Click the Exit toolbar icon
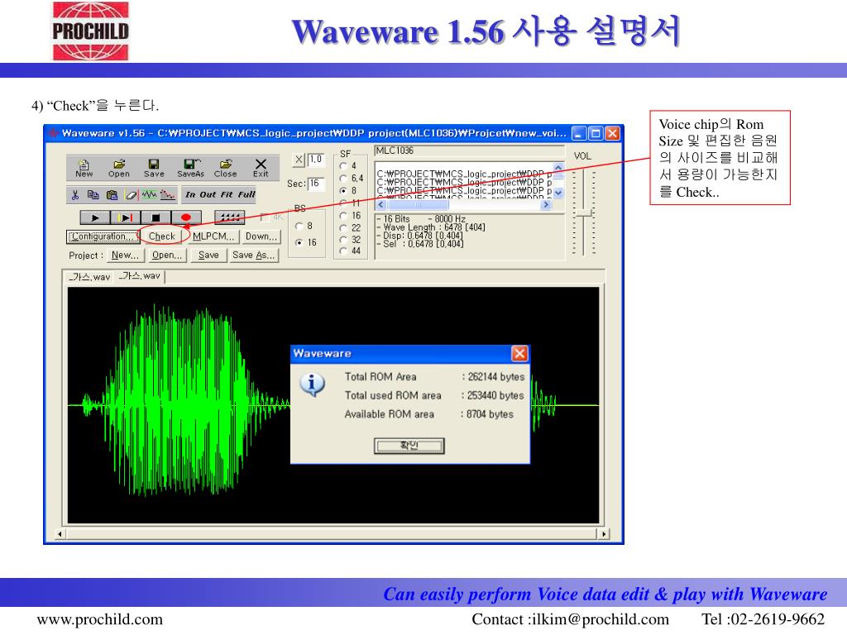The image size is (847, 635). [261, 169]
